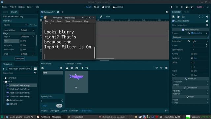Expand the Visibility section in CanvasItem
Viewport: 211px width, 119px height.
click(x=190, y=91)
